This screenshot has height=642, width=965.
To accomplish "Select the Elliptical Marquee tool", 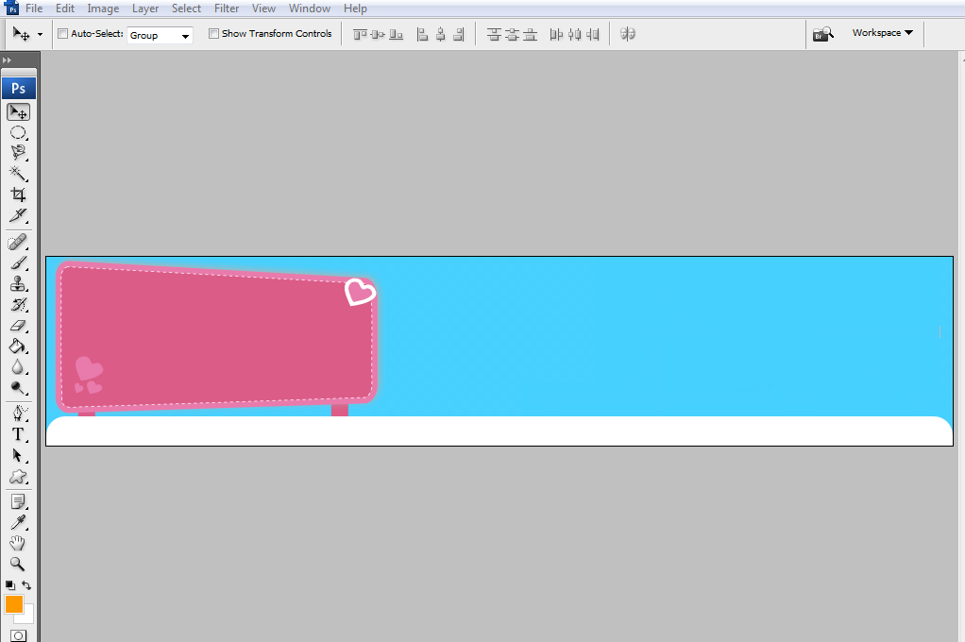I will (x=19, y=133).
